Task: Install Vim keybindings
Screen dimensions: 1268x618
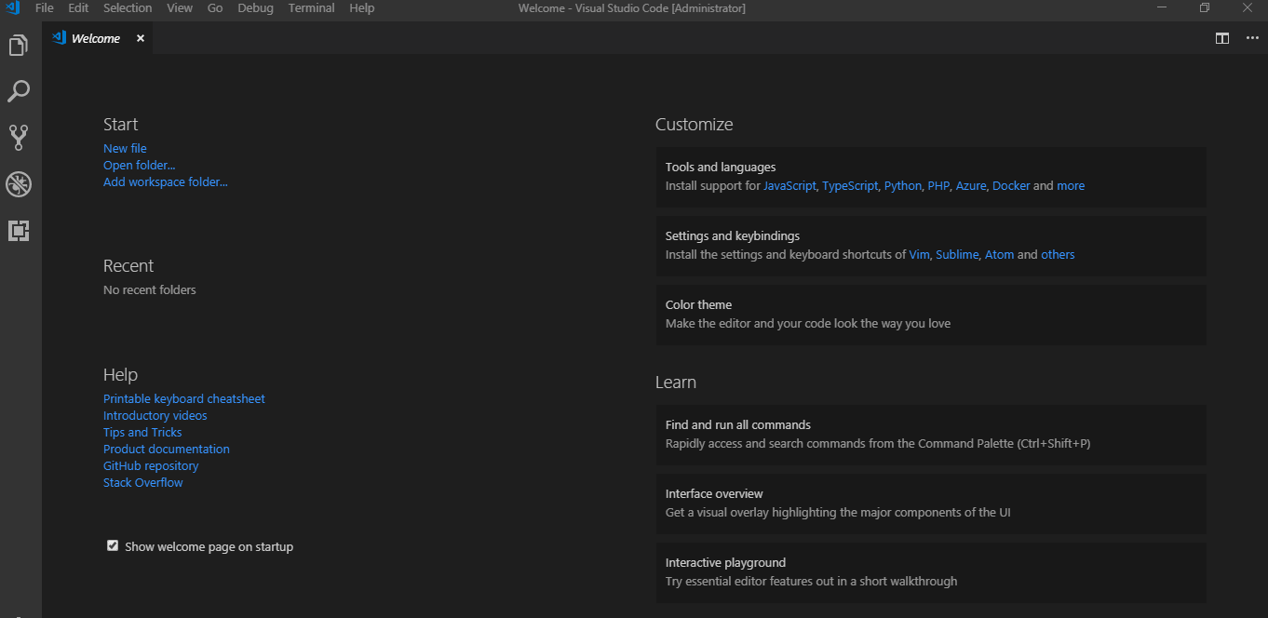Action: 919,254
